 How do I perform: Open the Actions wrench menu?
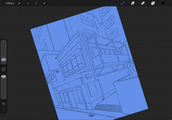click(19, 3)
